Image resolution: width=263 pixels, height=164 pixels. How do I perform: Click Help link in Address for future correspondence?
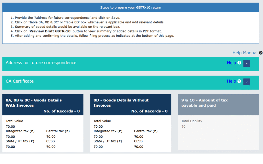click(x=231, y=63)
